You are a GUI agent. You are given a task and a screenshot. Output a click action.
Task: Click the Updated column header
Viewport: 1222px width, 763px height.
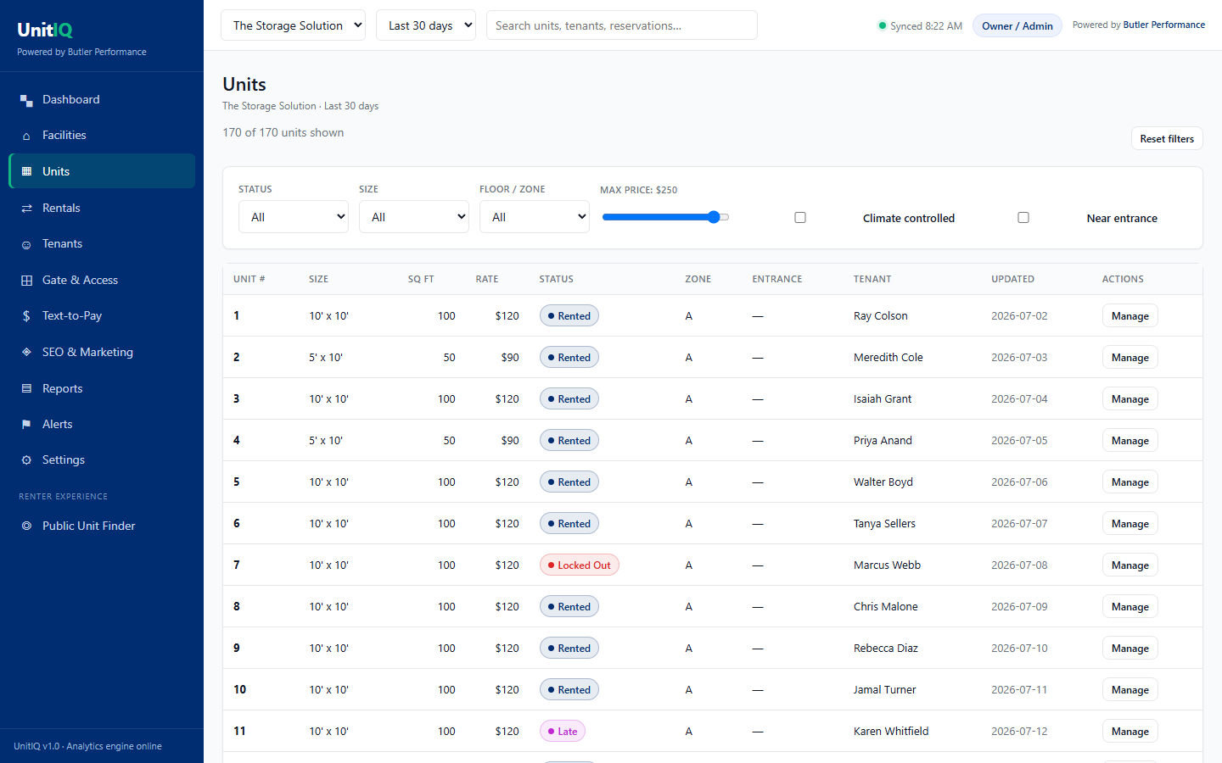coord(1013,279)
